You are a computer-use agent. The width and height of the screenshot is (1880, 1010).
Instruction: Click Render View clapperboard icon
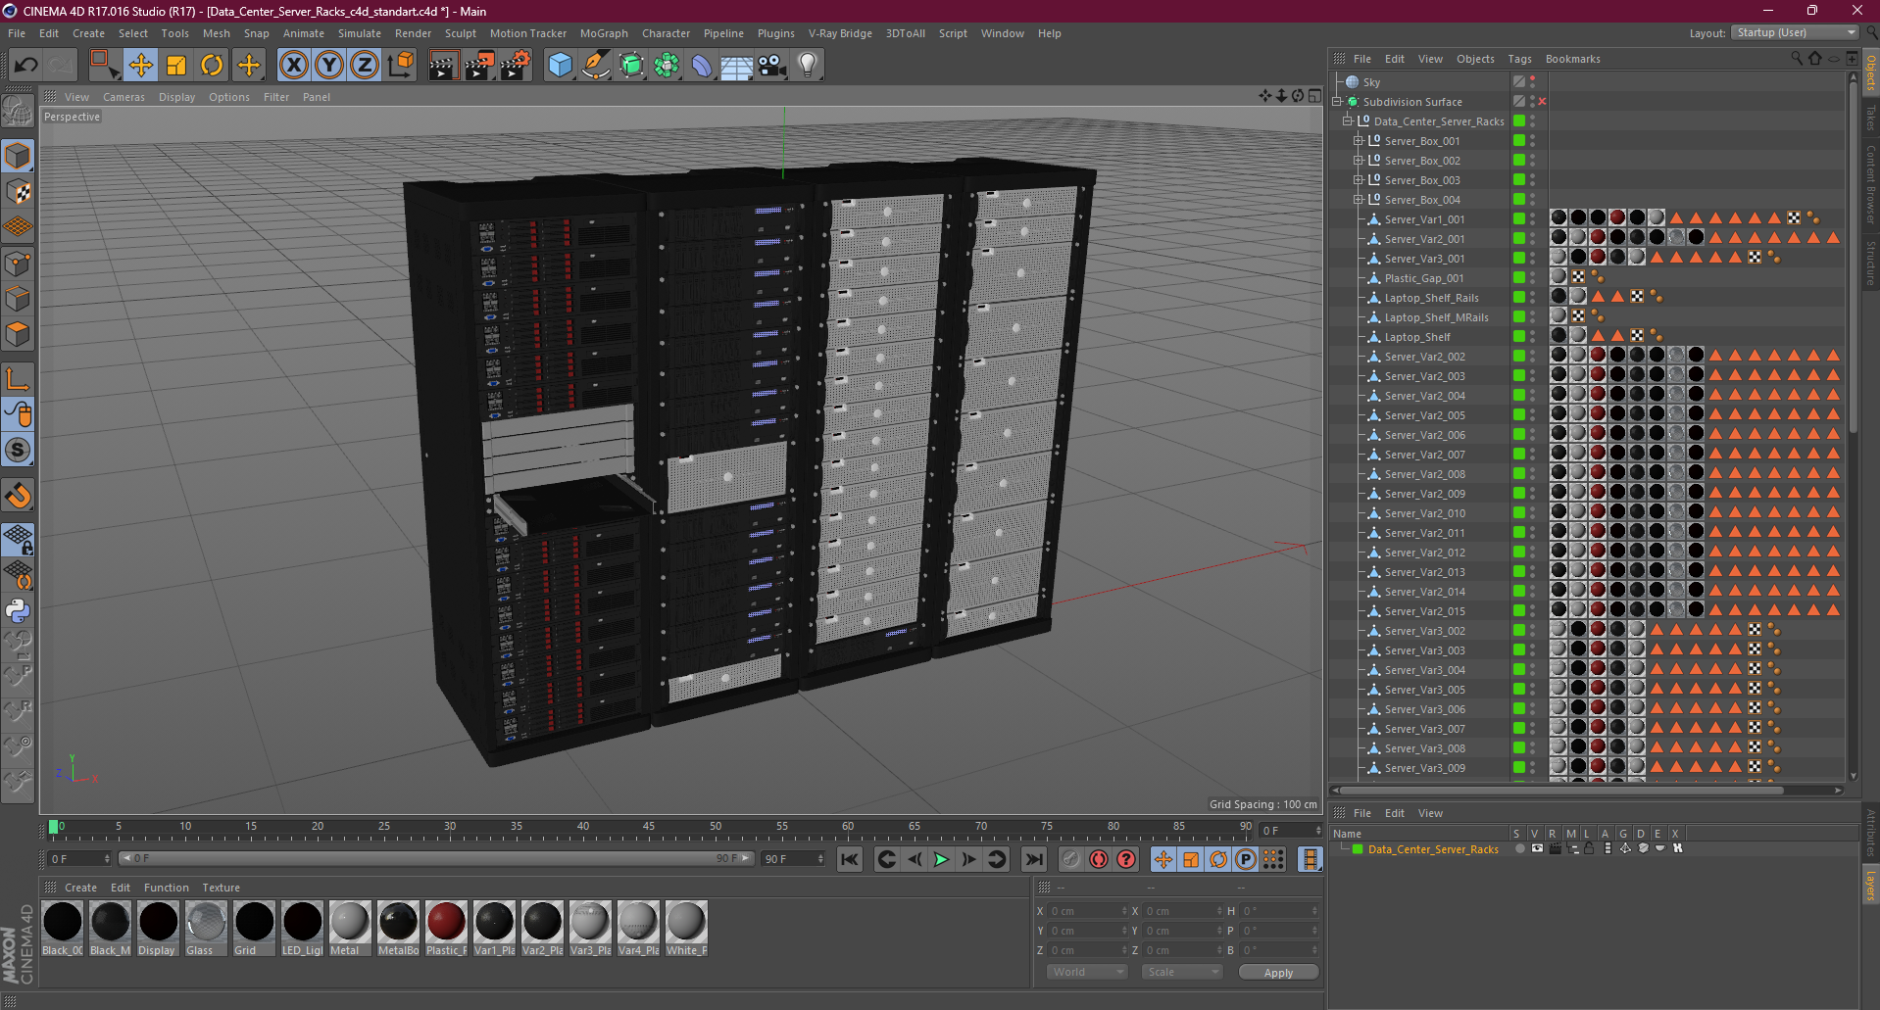click(x=443, y=66)
